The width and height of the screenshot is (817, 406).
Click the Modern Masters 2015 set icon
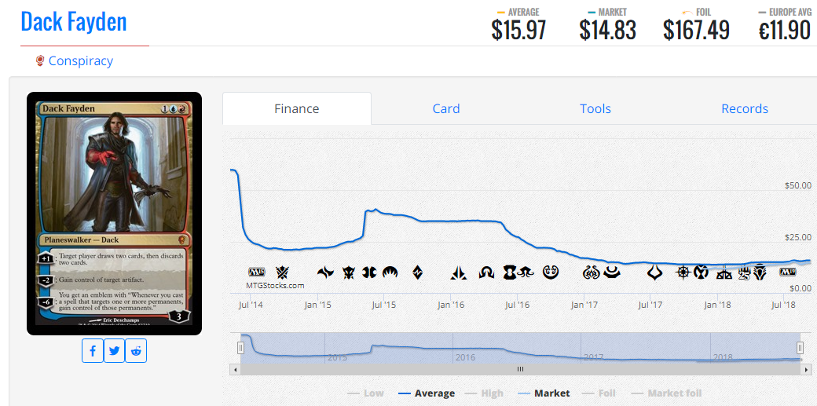[x=370, y=272]
